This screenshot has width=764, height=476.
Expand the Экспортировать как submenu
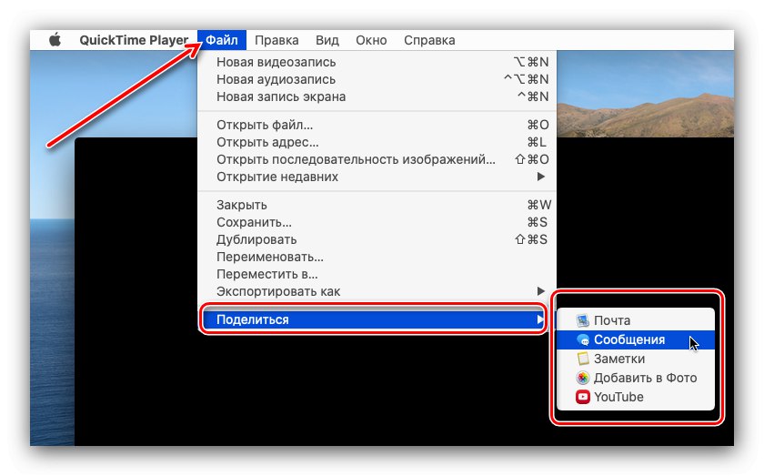[x=377, y=291]
